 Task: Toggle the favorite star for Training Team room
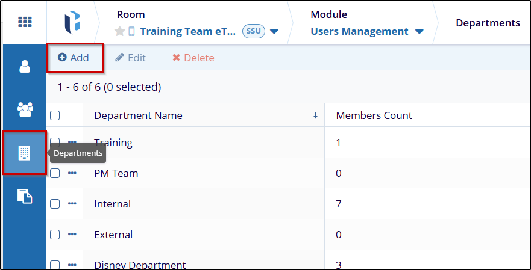point(119,32)
